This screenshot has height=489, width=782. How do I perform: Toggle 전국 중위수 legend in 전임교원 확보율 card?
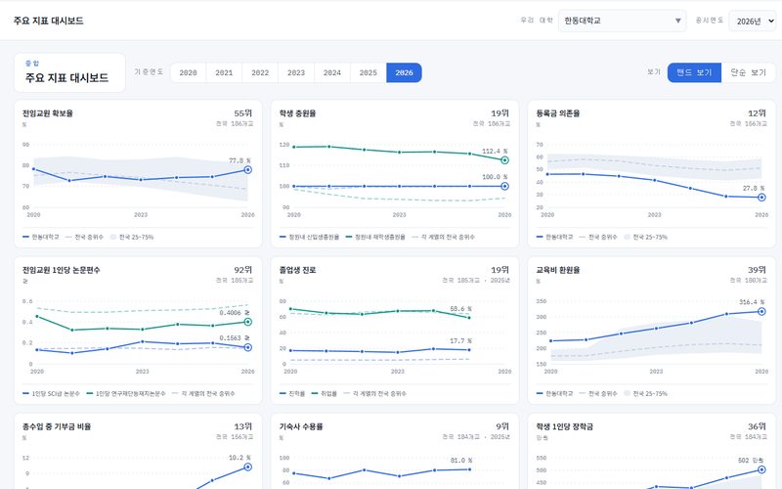84,237
